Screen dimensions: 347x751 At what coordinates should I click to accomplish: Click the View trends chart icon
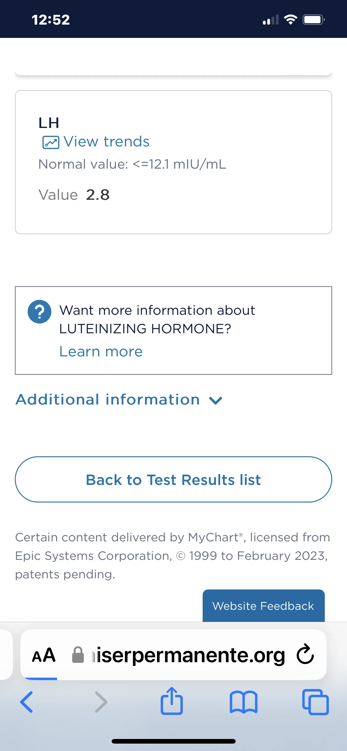(x=51, y=142)
